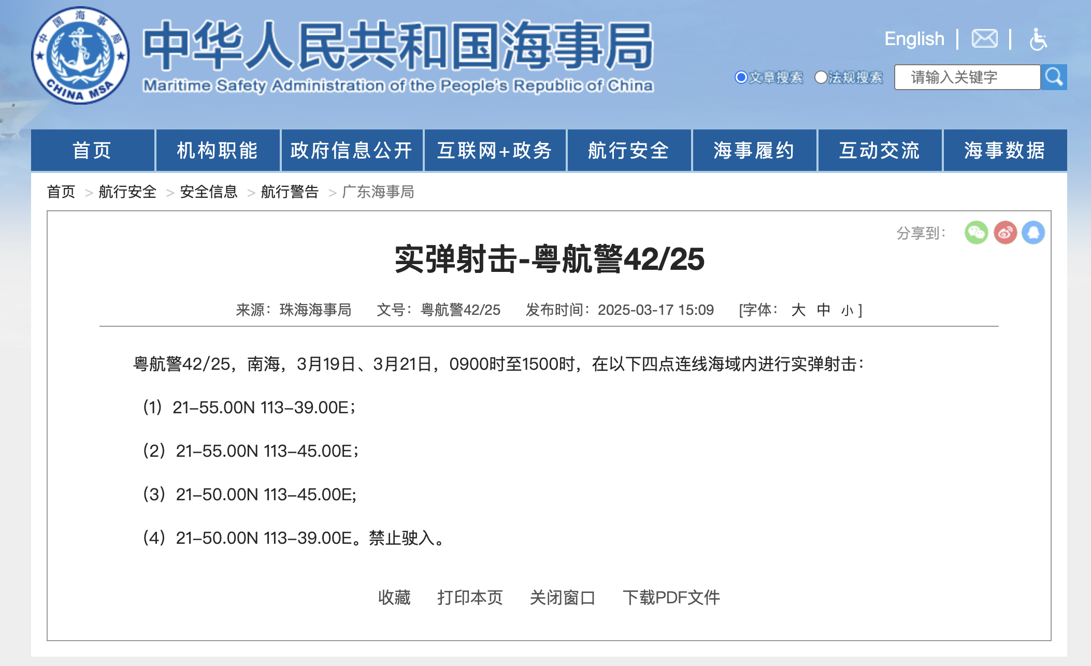
Task: Share to WeChat via green icon
Action: (x=976, y=233)
